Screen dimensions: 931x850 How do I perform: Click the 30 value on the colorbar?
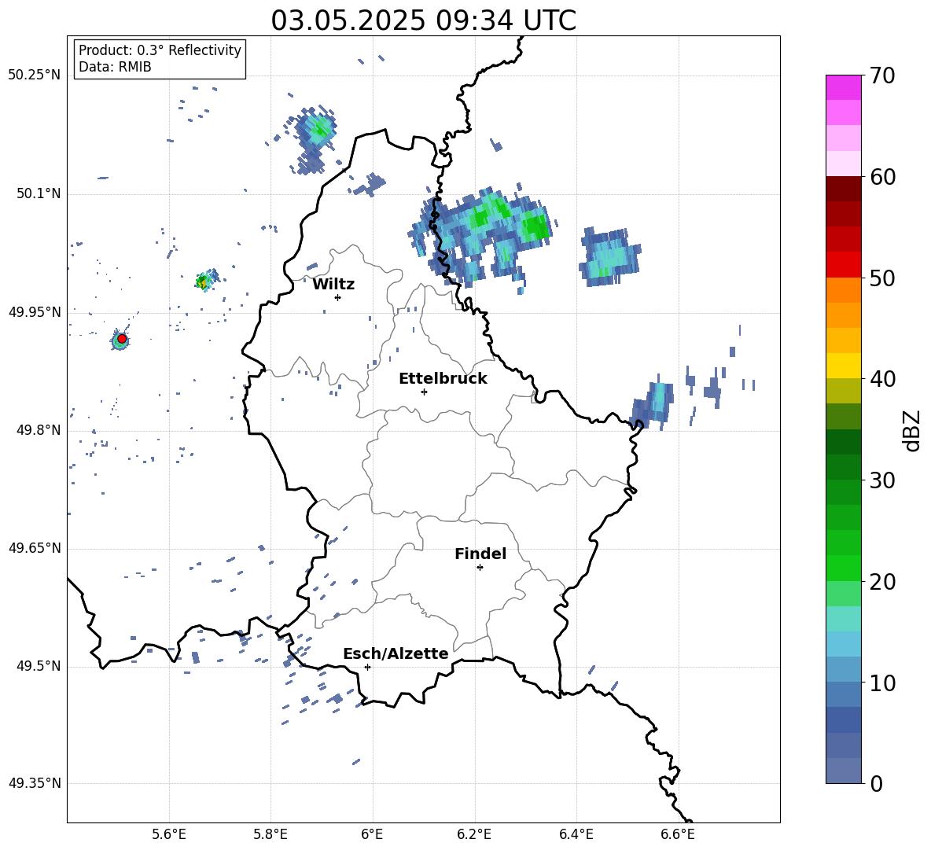pyautogui.click(x=882, y=480)
